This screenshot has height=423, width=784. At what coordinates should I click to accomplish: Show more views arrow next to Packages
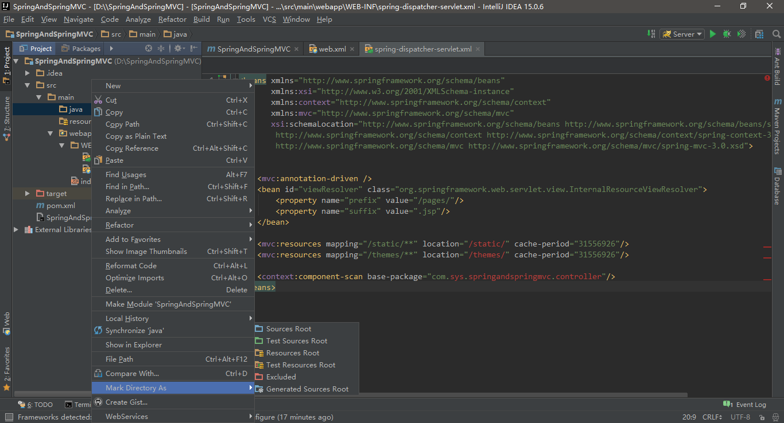(x=111, y=48)
